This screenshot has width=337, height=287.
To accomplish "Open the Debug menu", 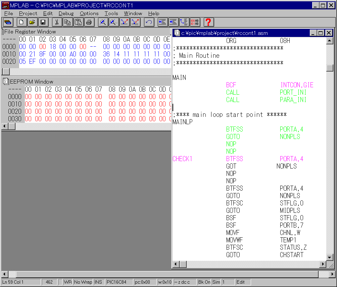I will click(x=66, y=13).
